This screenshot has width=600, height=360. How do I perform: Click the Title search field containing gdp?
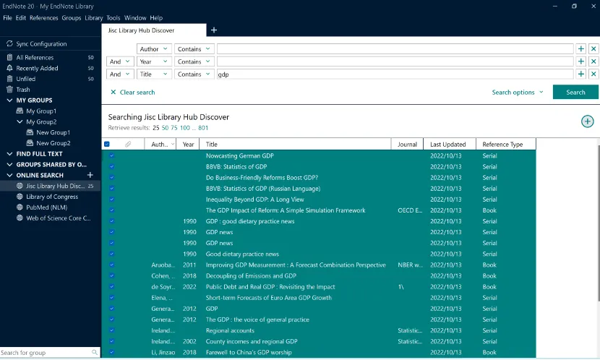pos(395,74)
